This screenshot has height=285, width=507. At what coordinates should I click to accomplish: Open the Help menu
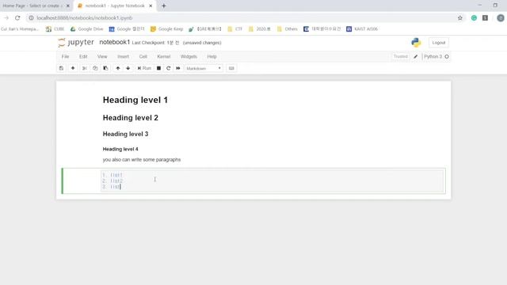click(212, 56)
